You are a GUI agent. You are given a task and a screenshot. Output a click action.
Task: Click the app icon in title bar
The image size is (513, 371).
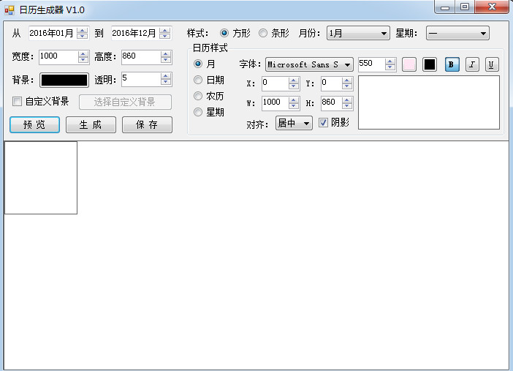(x=9, y=10)
